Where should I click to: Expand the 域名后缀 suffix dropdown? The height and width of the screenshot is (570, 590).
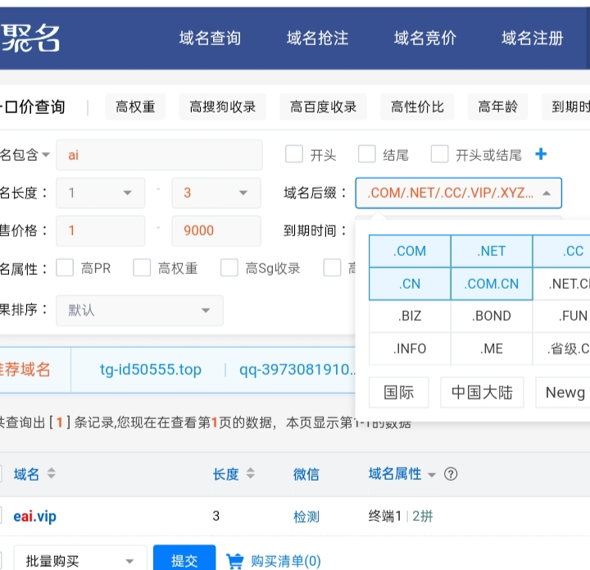pyautogui.click(x=458, y=194)
